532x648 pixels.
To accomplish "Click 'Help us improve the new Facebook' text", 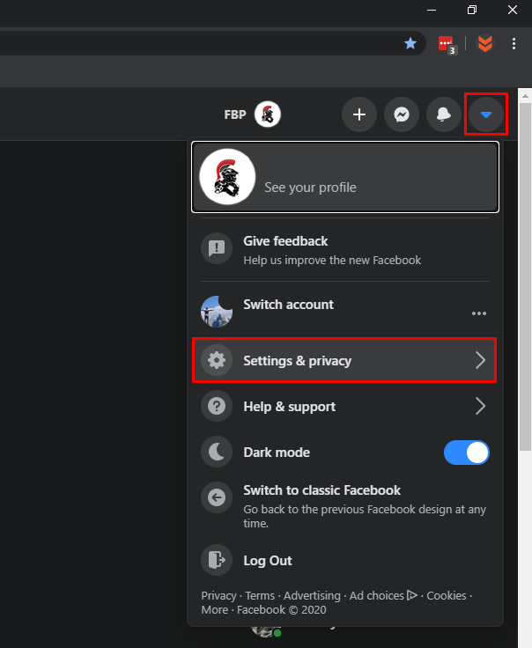I will click(332, 261).
